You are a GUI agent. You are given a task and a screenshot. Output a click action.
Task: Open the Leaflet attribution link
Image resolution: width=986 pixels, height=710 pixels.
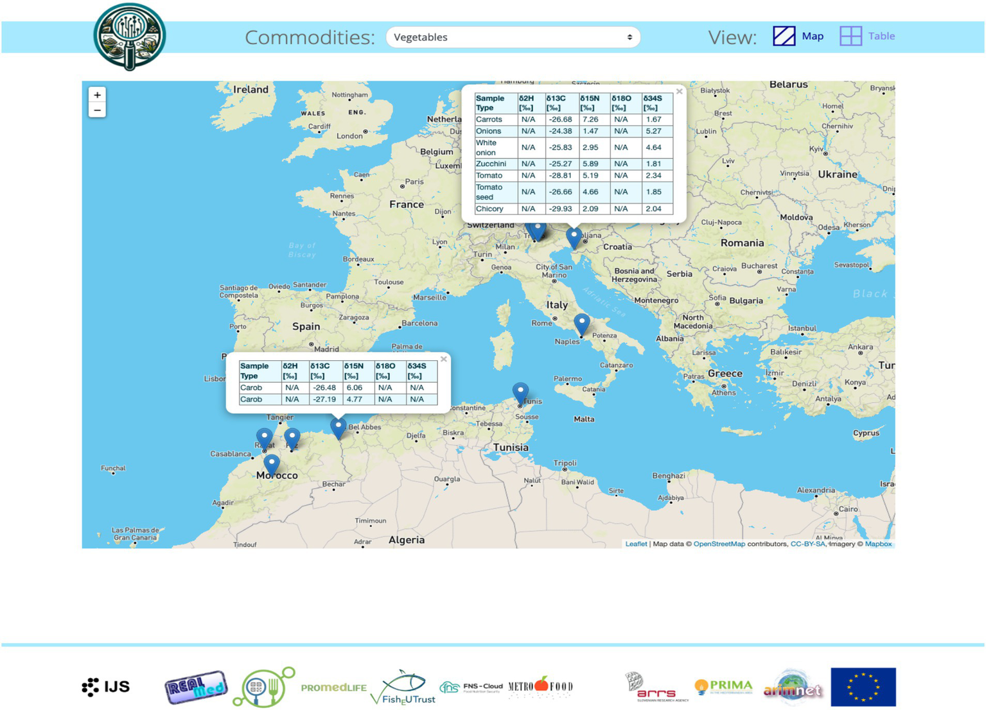coord(636,544)
